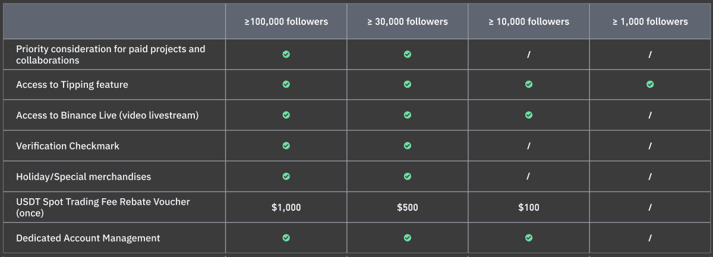Select the ≥ 1,000 followers column header
The image size is (713, 257).
650,22
